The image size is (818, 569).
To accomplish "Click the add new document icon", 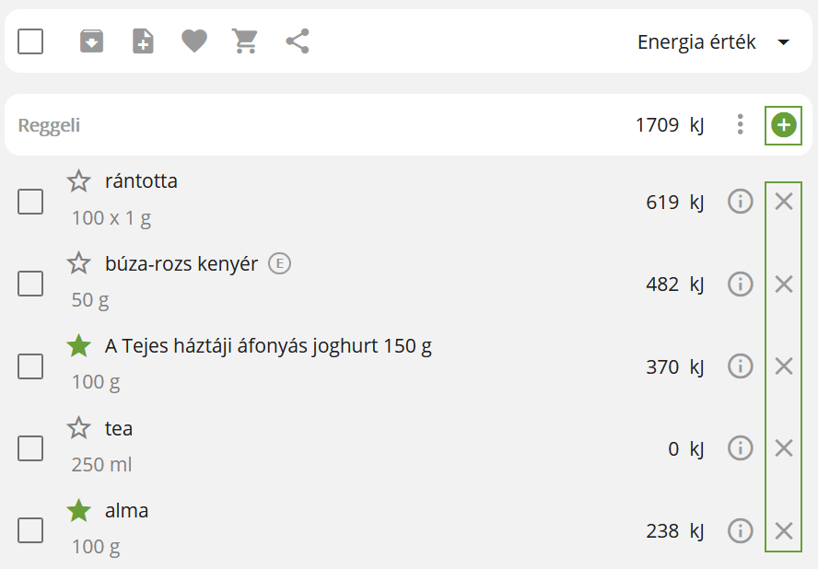I will click(x=143, y=41).
